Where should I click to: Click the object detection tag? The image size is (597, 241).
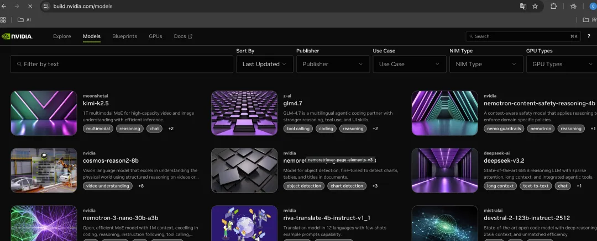[x=304, y=186]
